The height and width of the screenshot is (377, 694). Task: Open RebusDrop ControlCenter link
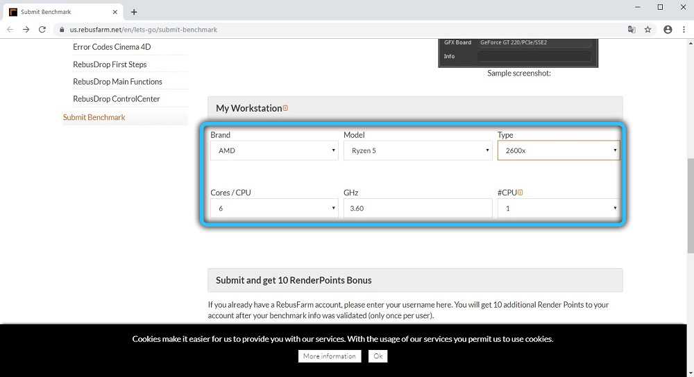pyautogui.click(x=117, y=98)
